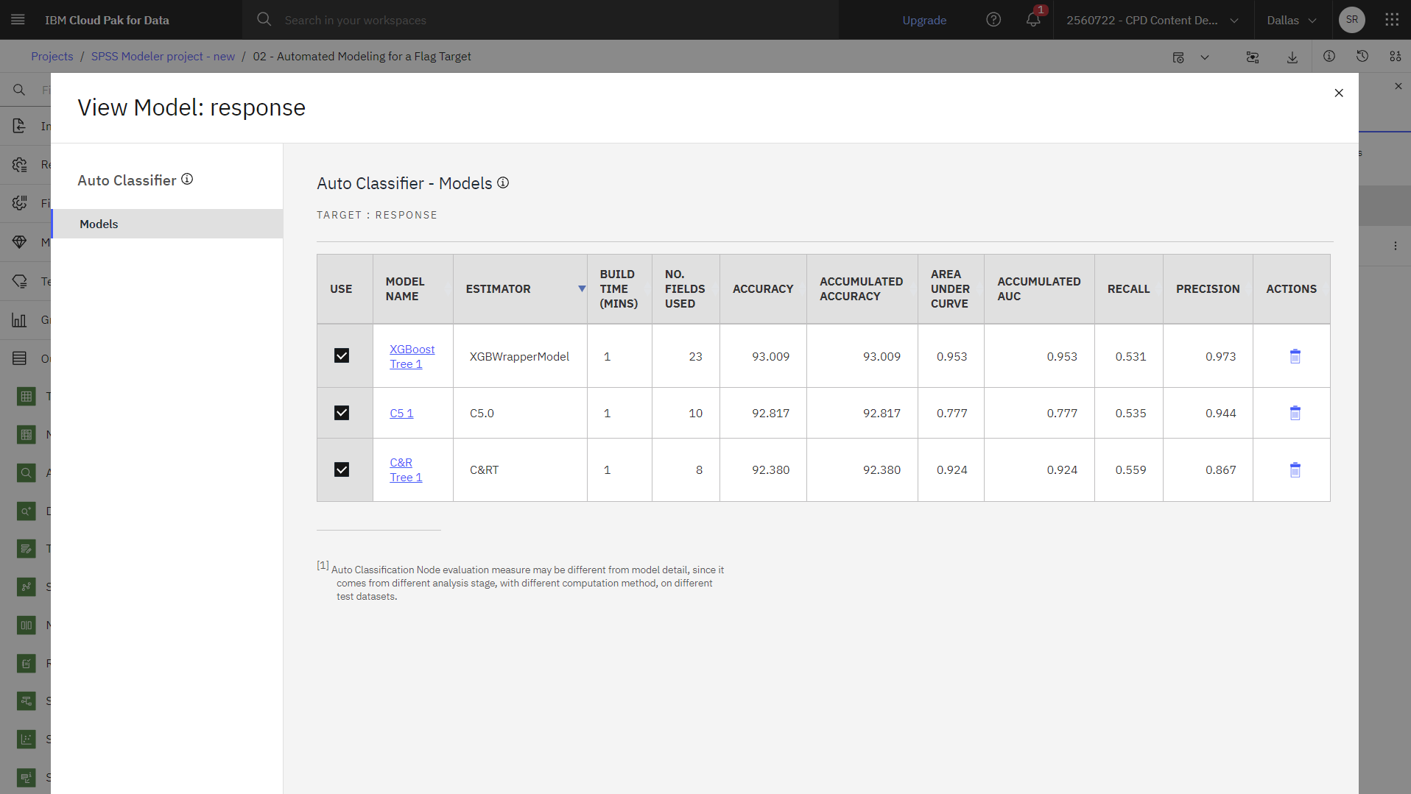Click info icon beside Auto Classifier - Models
1411x794 pixels.
[503, 182]
